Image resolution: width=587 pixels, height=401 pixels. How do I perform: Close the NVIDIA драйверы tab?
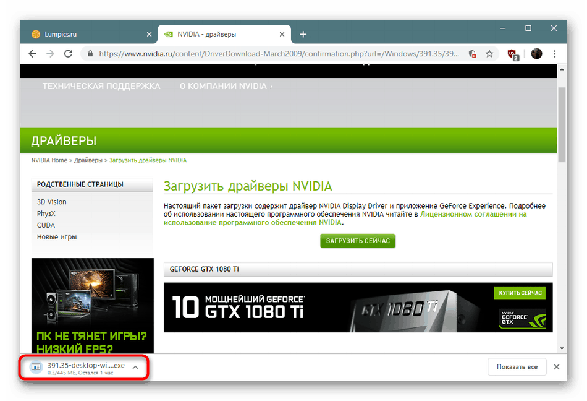tap(282, 35)
